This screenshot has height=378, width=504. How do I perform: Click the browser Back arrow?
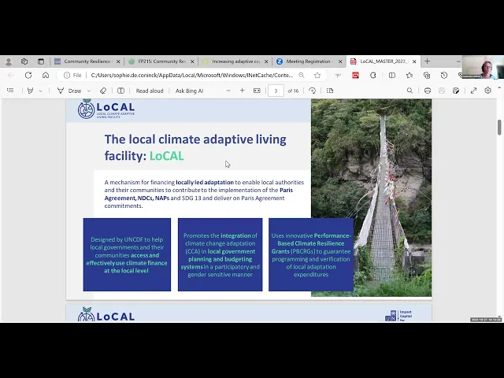11,76
